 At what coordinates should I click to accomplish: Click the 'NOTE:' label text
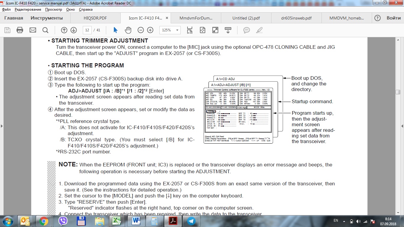[x=68, y=164]
